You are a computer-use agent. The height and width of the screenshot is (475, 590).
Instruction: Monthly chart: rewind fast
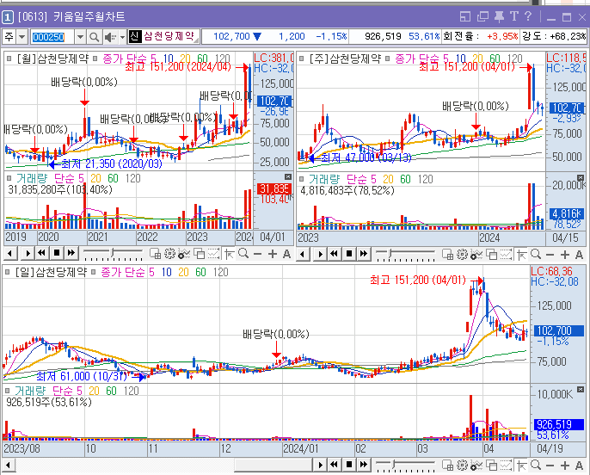click(x=42, y=253)
